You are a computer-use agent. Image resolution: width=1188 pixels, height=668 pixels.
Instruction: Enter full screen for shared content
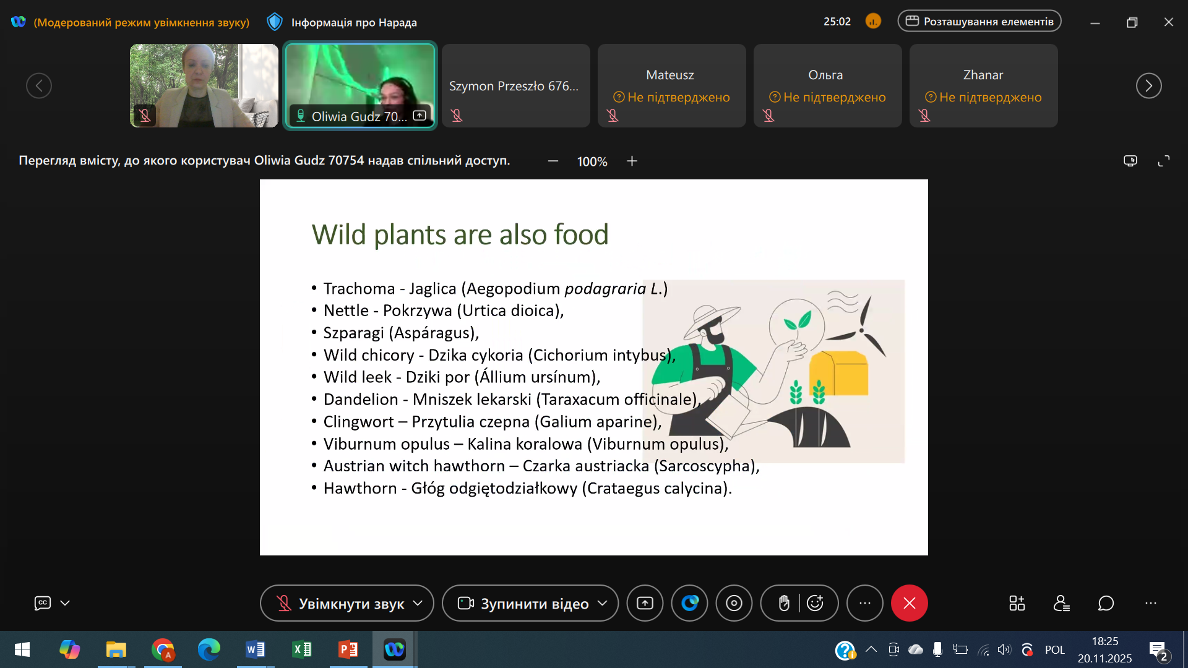1164,161
